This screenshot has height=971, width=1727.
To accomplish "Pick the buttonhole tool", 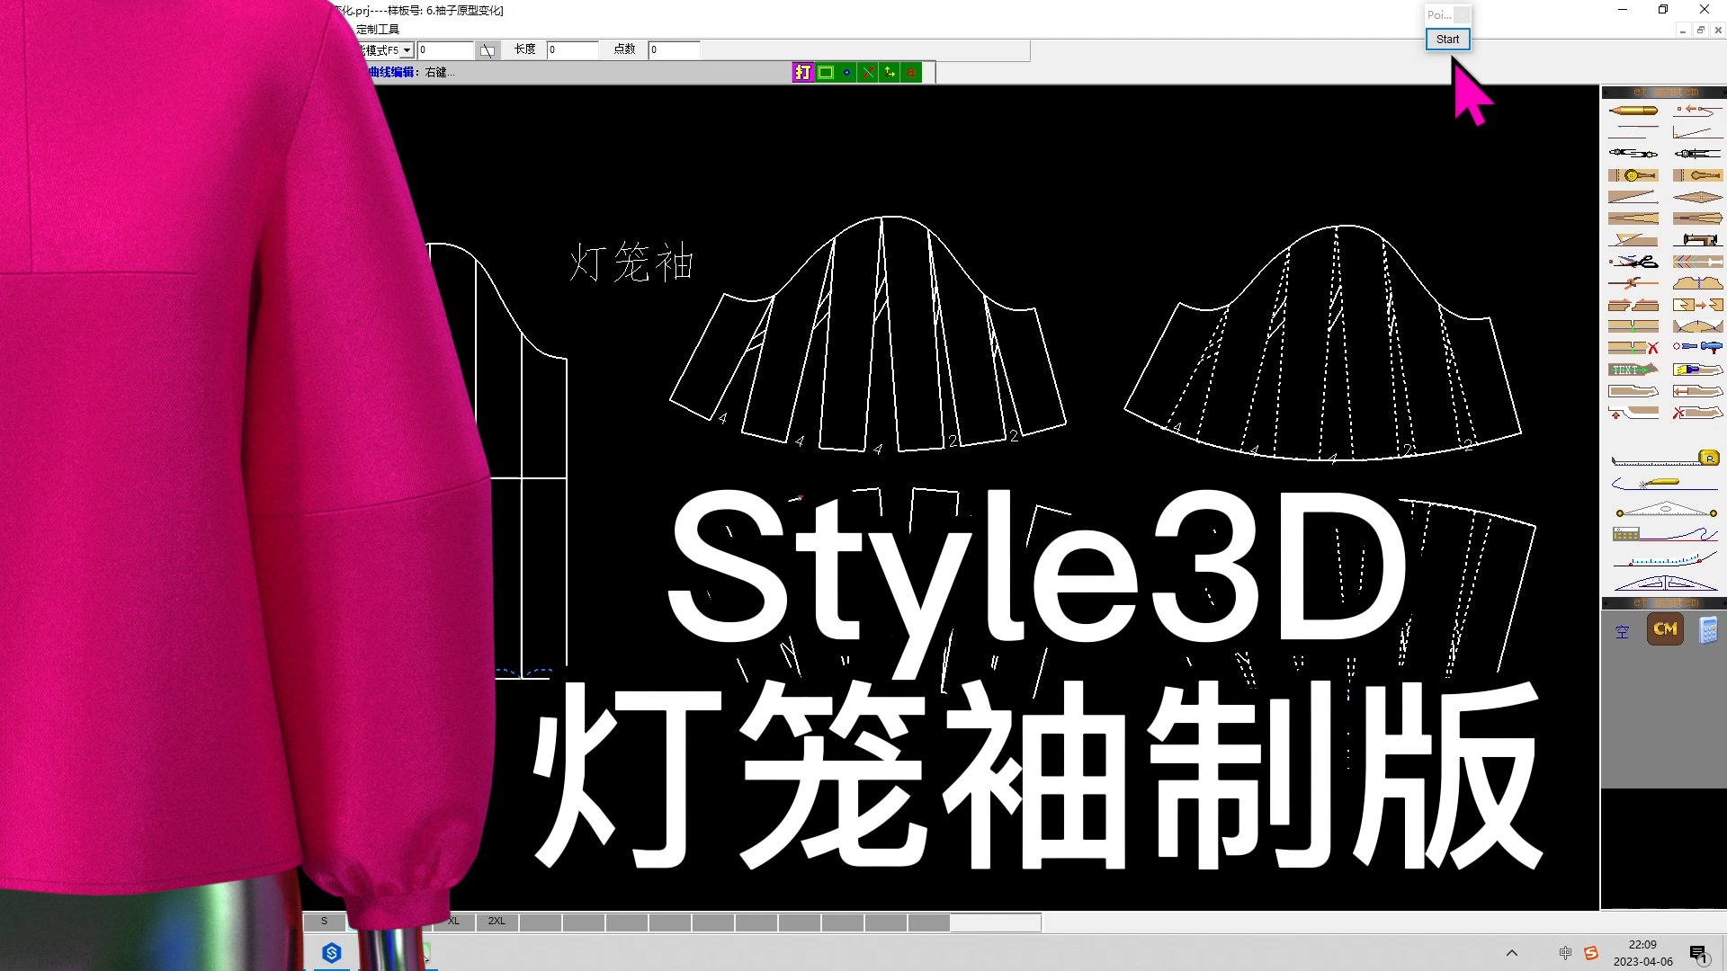I will (x=1697, y=175).
